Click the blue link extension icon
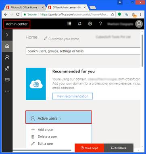146x154 pixels. pyautogui.click(x=126, y=14)
